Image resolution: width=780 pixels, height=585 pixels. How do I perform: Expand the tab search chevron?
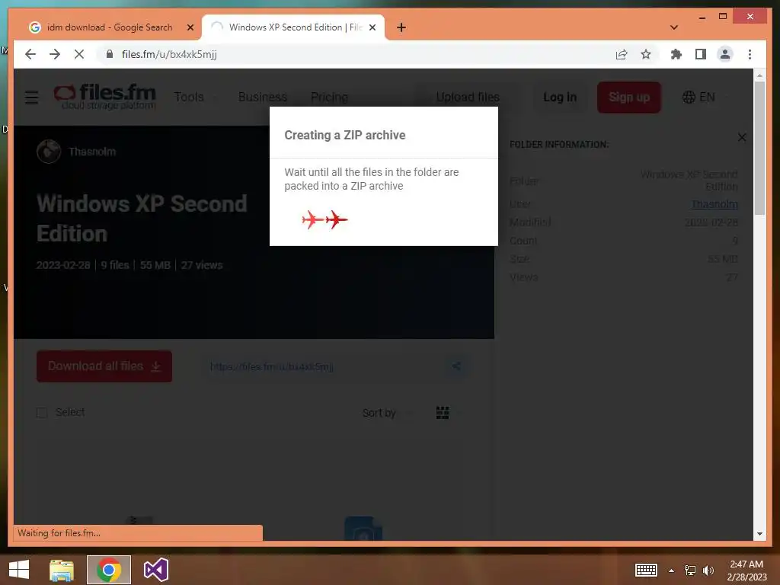click(x=674, y=27)
